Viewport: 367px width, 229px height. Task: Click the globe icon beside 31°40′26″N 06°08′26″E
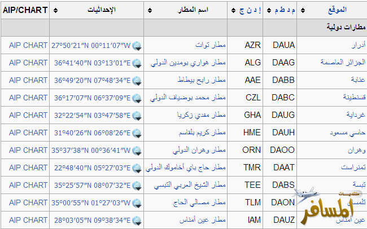[x=137, y=133]
